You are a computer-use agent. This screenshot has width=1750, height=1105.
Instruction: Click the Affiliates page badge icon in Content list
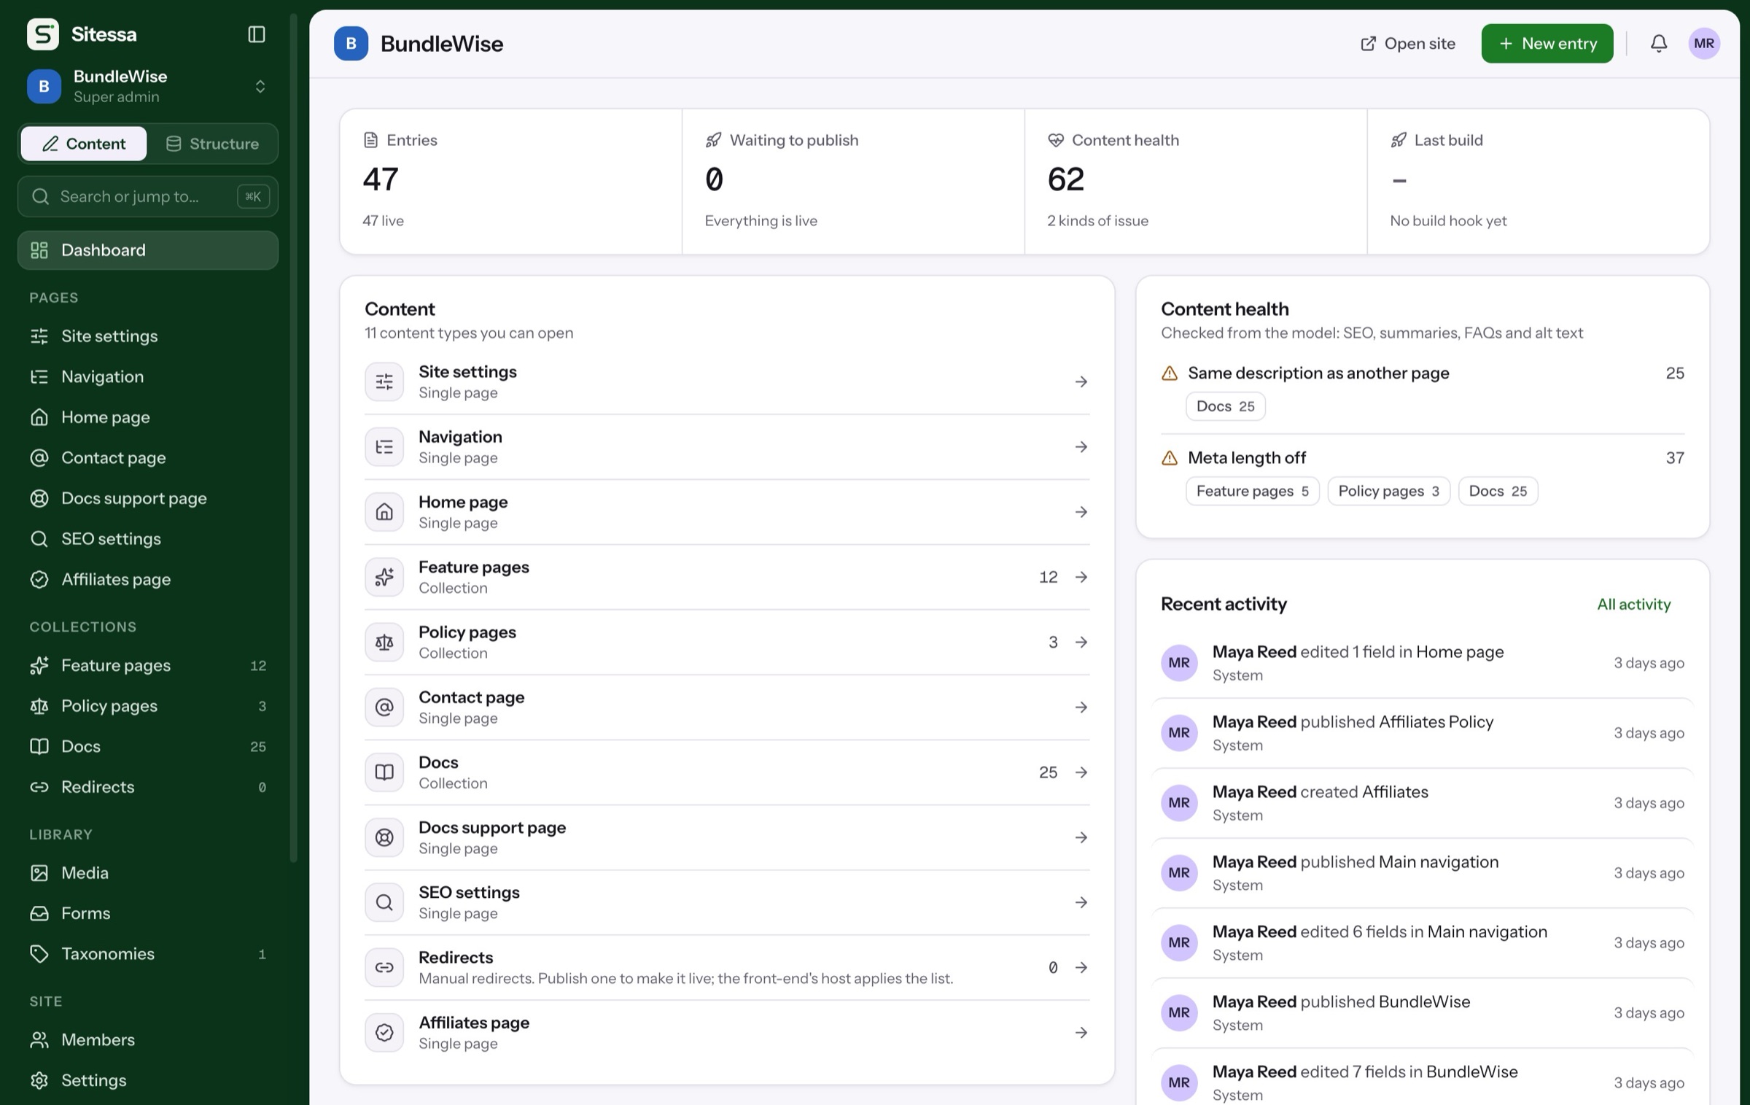point(384,1032)
